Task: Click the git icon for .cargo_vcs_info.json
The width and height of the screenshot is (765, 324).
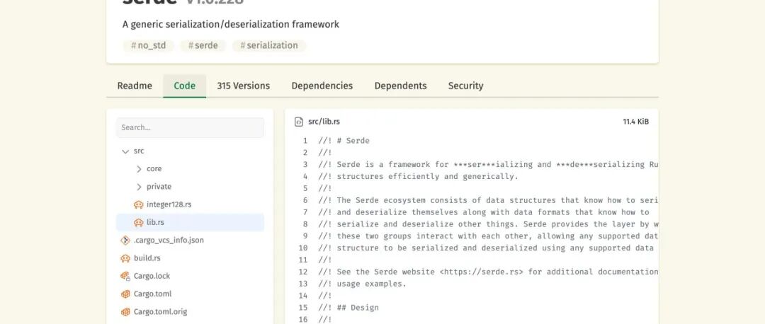Action: [x=125, y=241]
